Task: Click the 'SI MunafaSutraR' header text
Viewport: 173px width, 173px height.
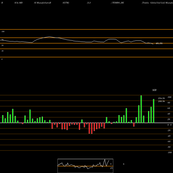Action: (43, 3)
